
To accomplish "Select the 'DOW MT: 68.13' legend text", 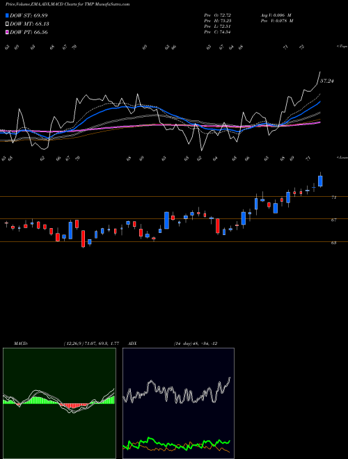I will pyautogui.click(x=29, y=24).
